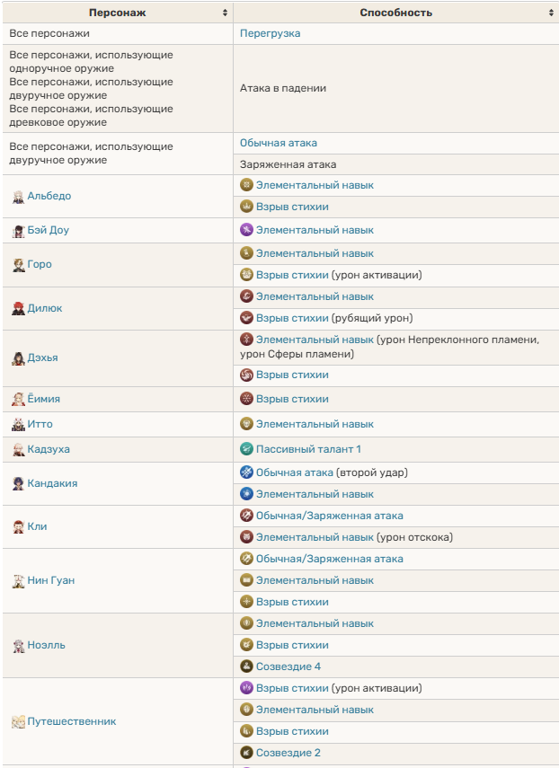
Task: Open the Кли character link
Action: click(x=37, y=526)
